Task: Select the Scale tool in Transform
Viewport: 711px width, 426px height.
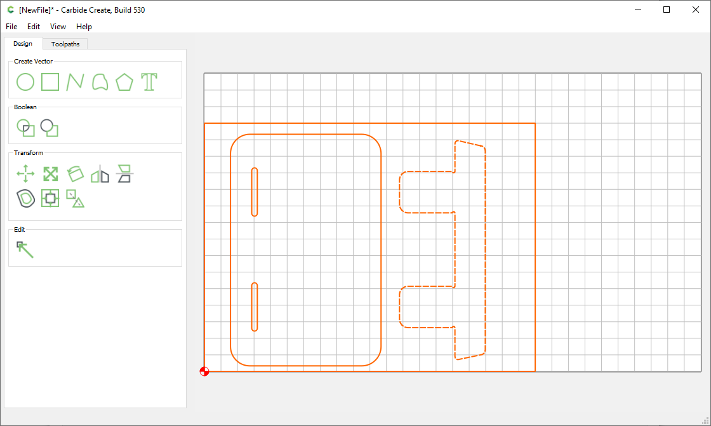Action: (50, 173)
